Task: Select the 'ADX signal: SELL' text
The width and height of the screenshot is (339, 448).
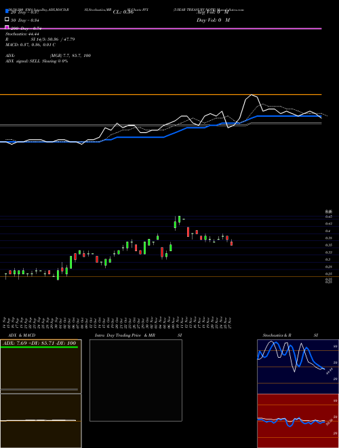Action: tap(23, 61)
